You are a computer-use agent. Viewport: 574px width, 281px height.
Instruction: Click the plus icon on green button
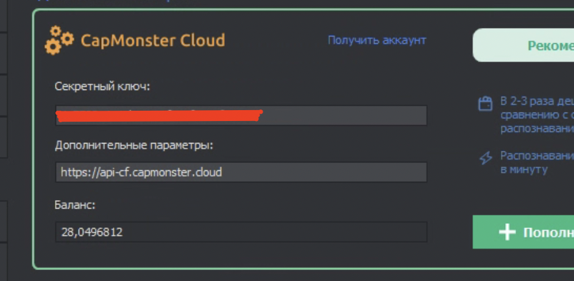507,232
